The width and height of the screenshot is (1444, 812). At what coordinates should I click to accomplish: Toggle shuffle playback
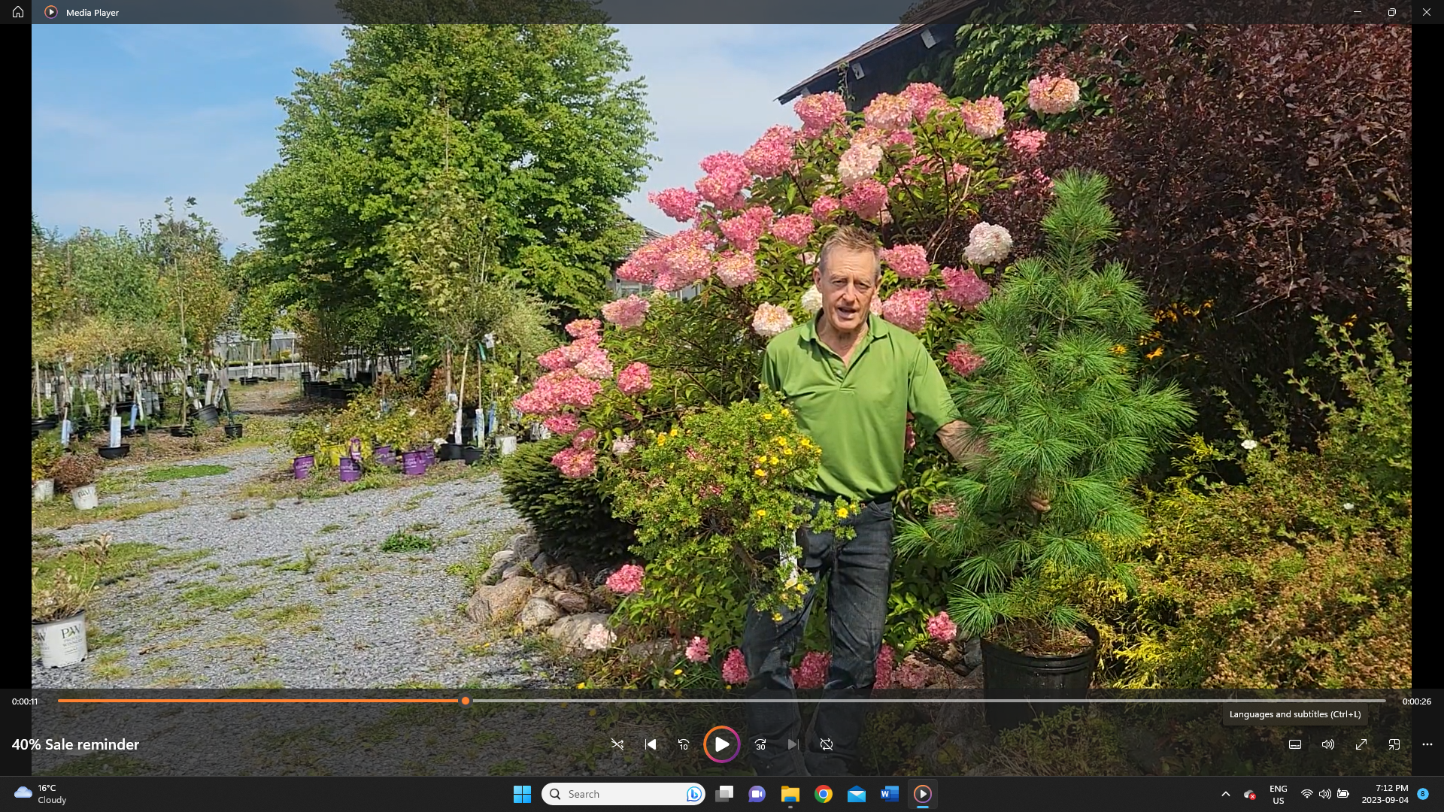click(x=617, y=744)
